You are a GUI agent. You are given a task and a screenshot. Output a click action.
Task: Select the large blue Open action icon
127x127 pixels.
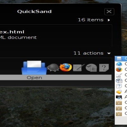[x=34, y=68]
